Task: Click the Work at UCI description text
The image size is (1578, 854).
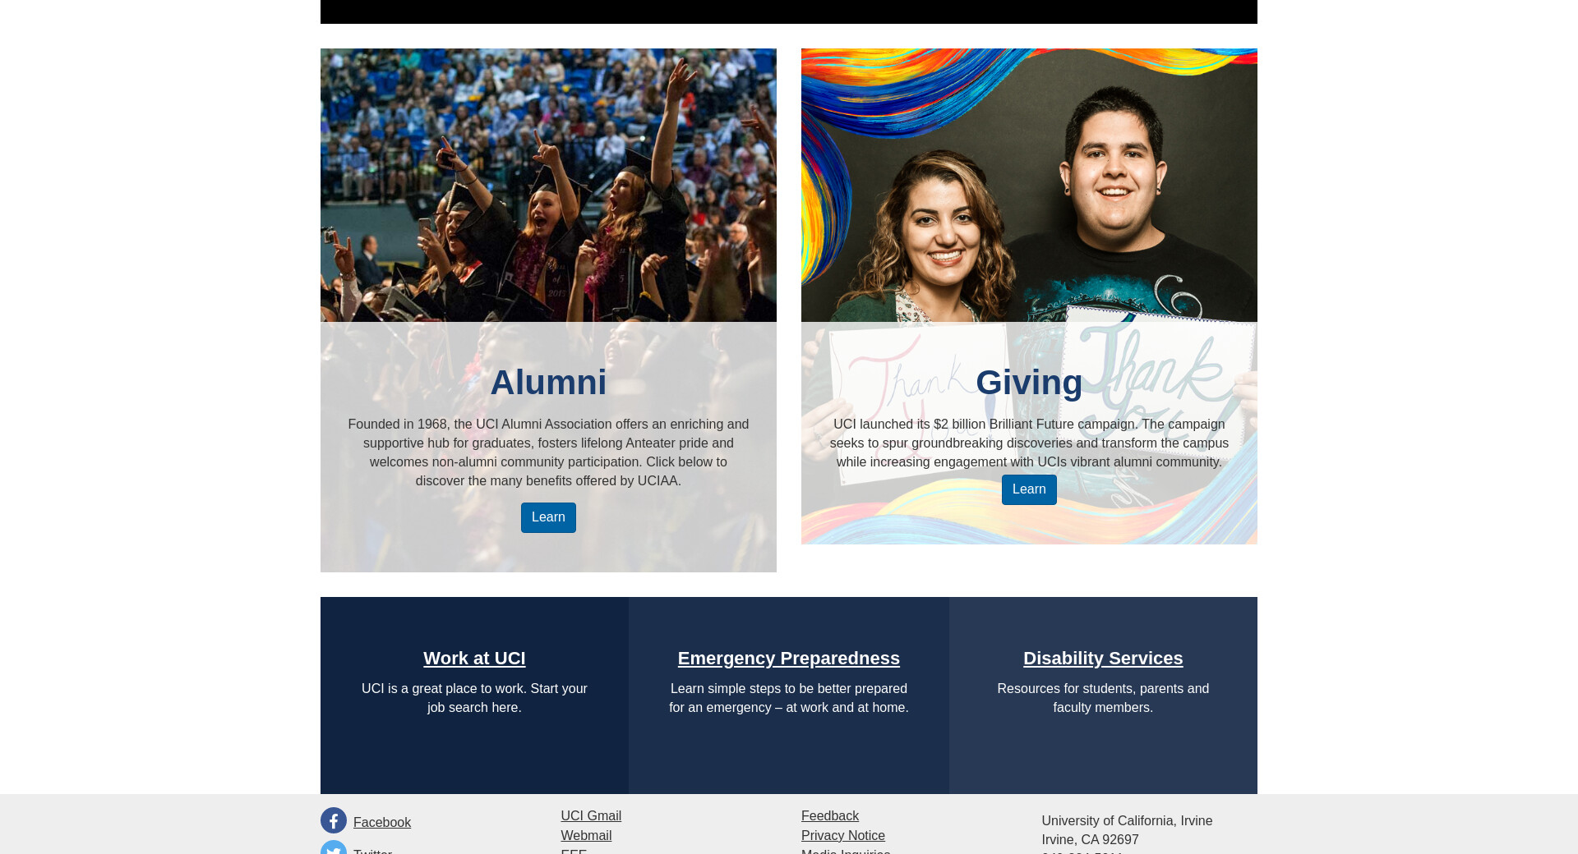Action: coord(474,698)
